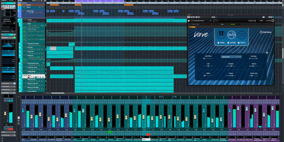Click the top icon on mixer left edge
The image size is (284, 142).
(19, 118)
